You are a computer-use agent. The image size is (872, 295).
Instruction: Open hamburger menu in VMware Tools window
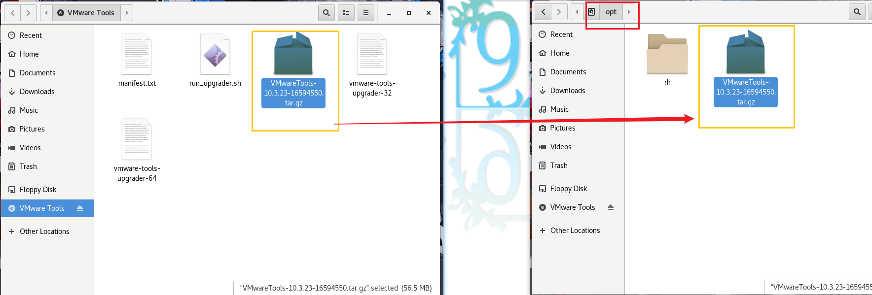[366, 13]
